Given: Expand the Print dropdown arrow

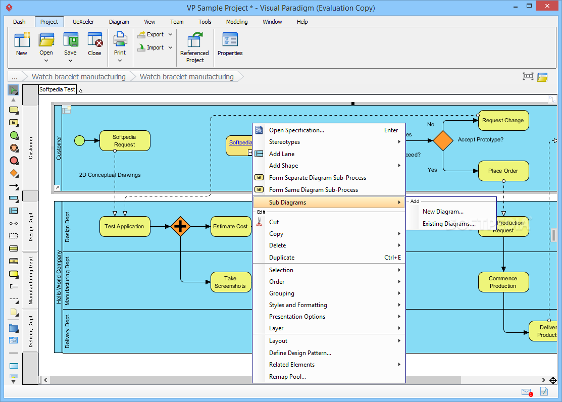Looking at the screenshot, I should tap(120, 61).
